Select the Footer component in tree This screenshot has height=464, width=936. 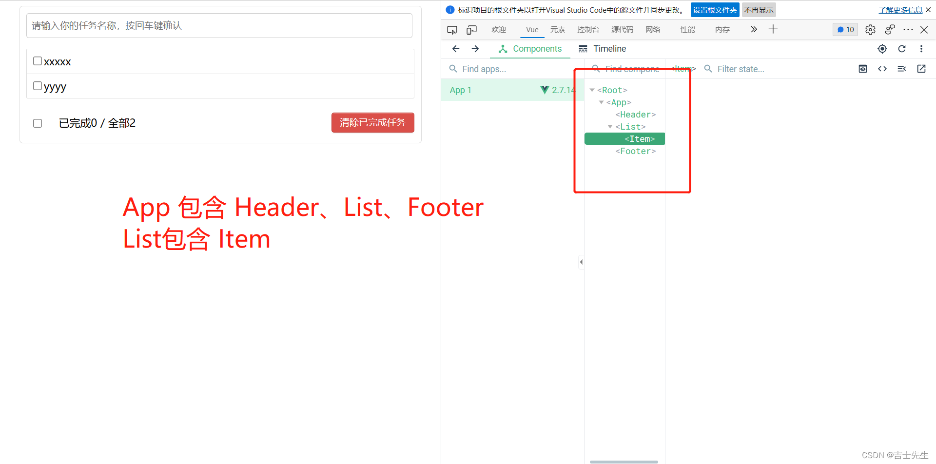635,151
